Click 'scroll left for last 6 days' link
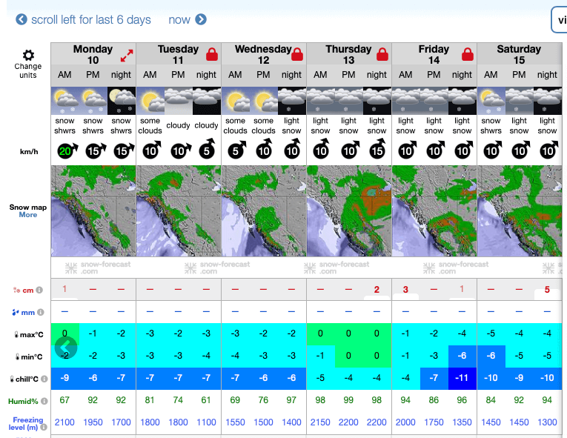The image size is (567, 438). (x=90, y=20)
